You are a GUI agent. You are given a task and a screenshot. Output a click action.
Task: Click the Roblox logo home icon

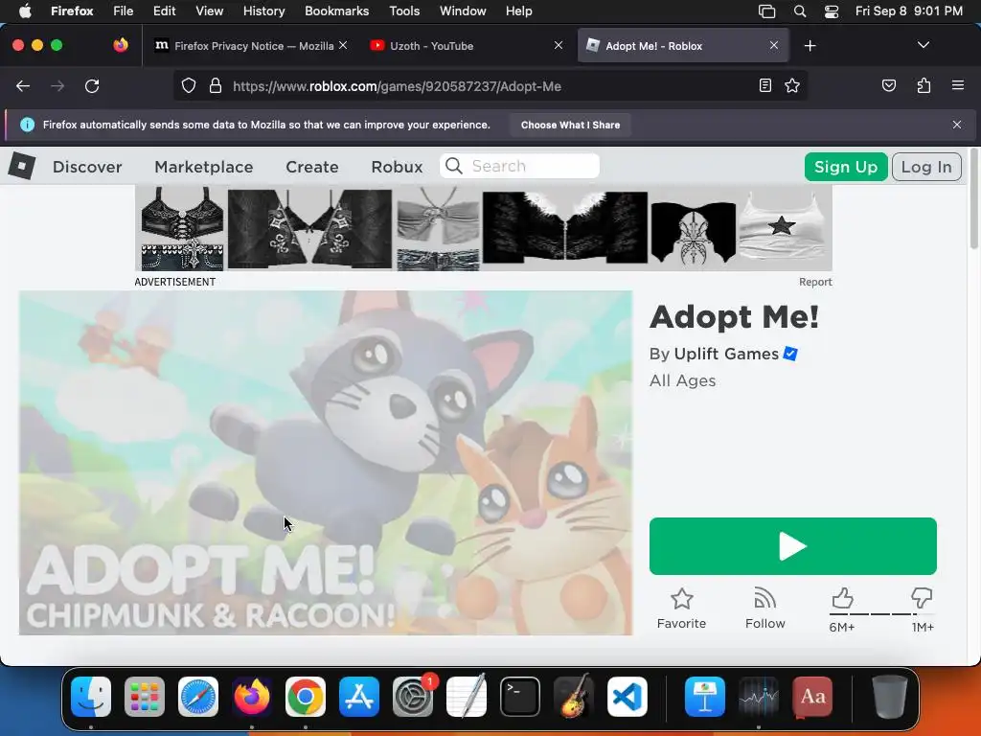point(22,167)
